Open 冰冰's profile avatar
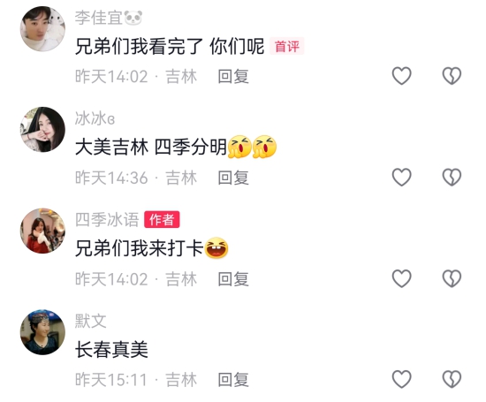486x402 pixels. pyautogui.click(x=42, y=130)
